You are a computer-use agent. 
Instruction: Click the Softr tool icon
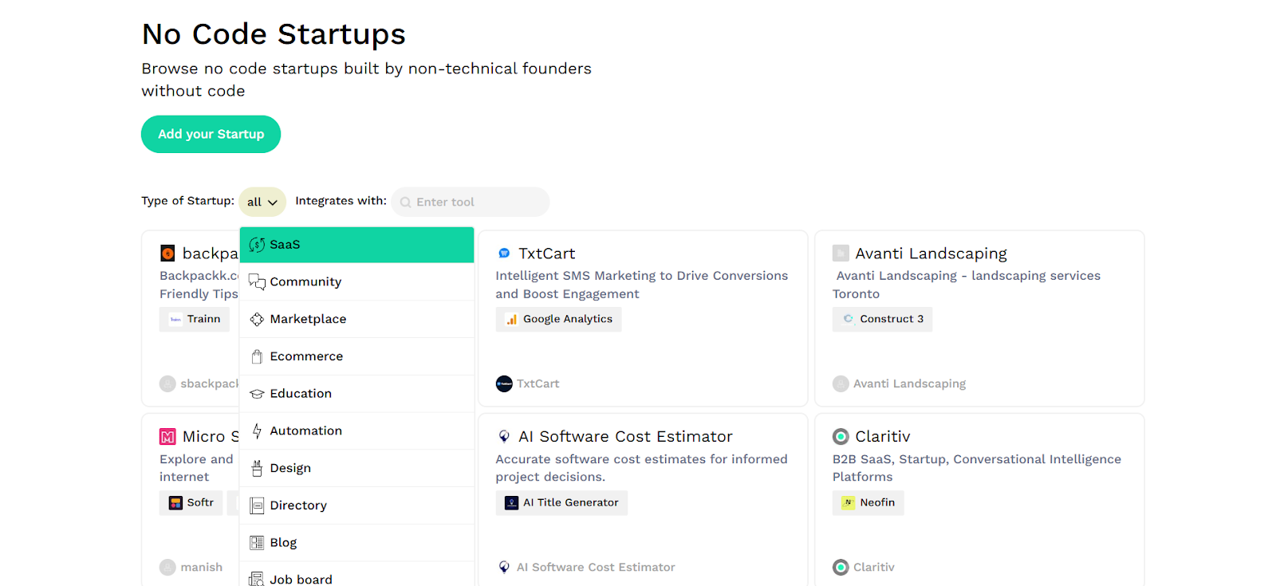pos(175,503)
